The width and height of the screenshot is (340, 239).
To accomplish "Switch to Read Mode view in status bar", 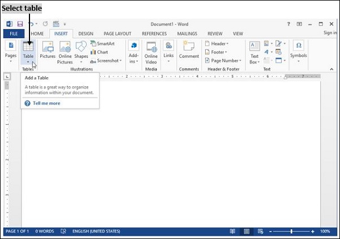I will (232, 232).
